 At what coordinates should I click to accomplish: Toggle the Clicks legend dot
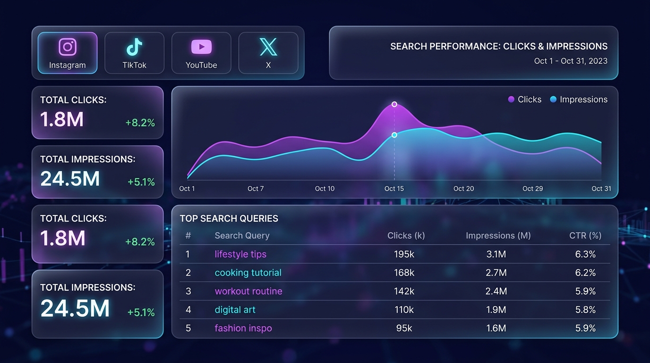[x=511, y=100]
